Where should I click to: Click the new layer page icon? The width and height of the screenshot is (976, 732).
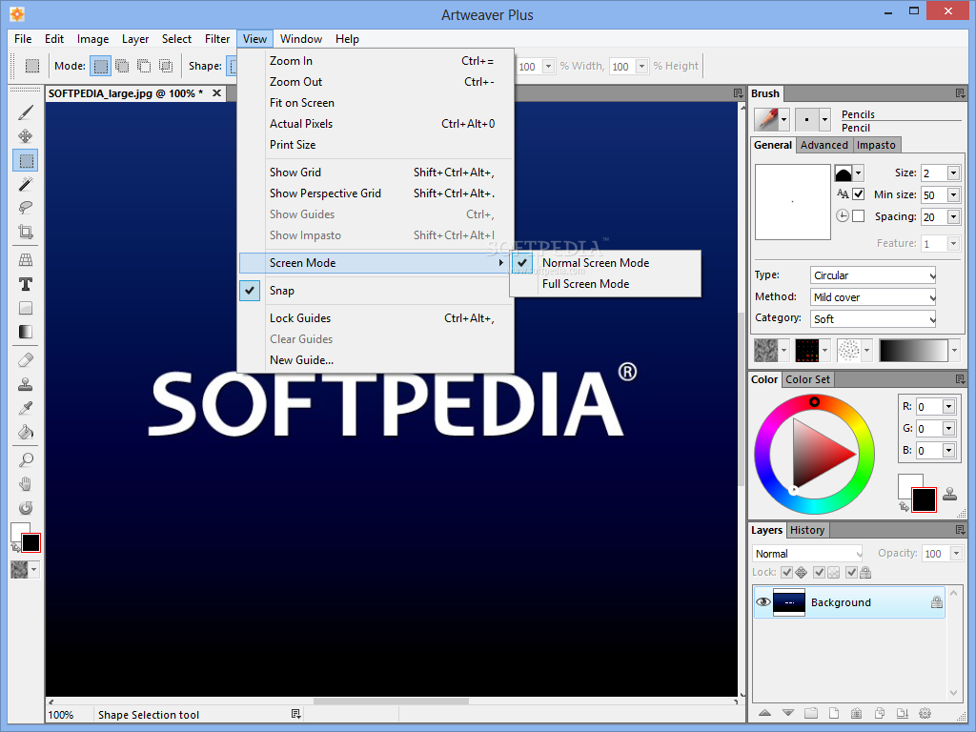tap(833, 713)
